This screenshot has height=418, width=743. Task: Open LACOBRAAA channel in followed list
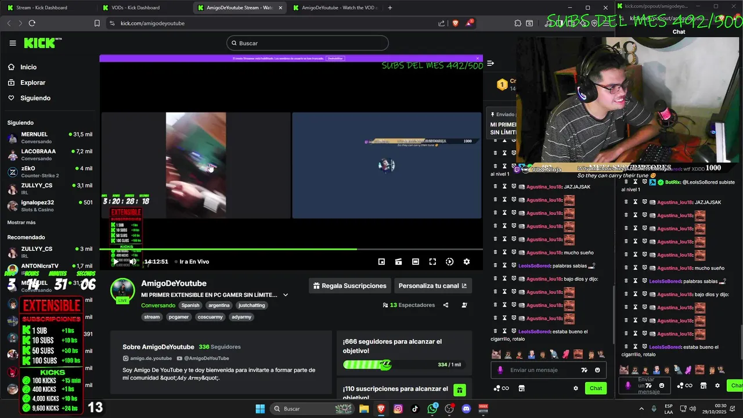pyautogui.click(x=50, y=154)
